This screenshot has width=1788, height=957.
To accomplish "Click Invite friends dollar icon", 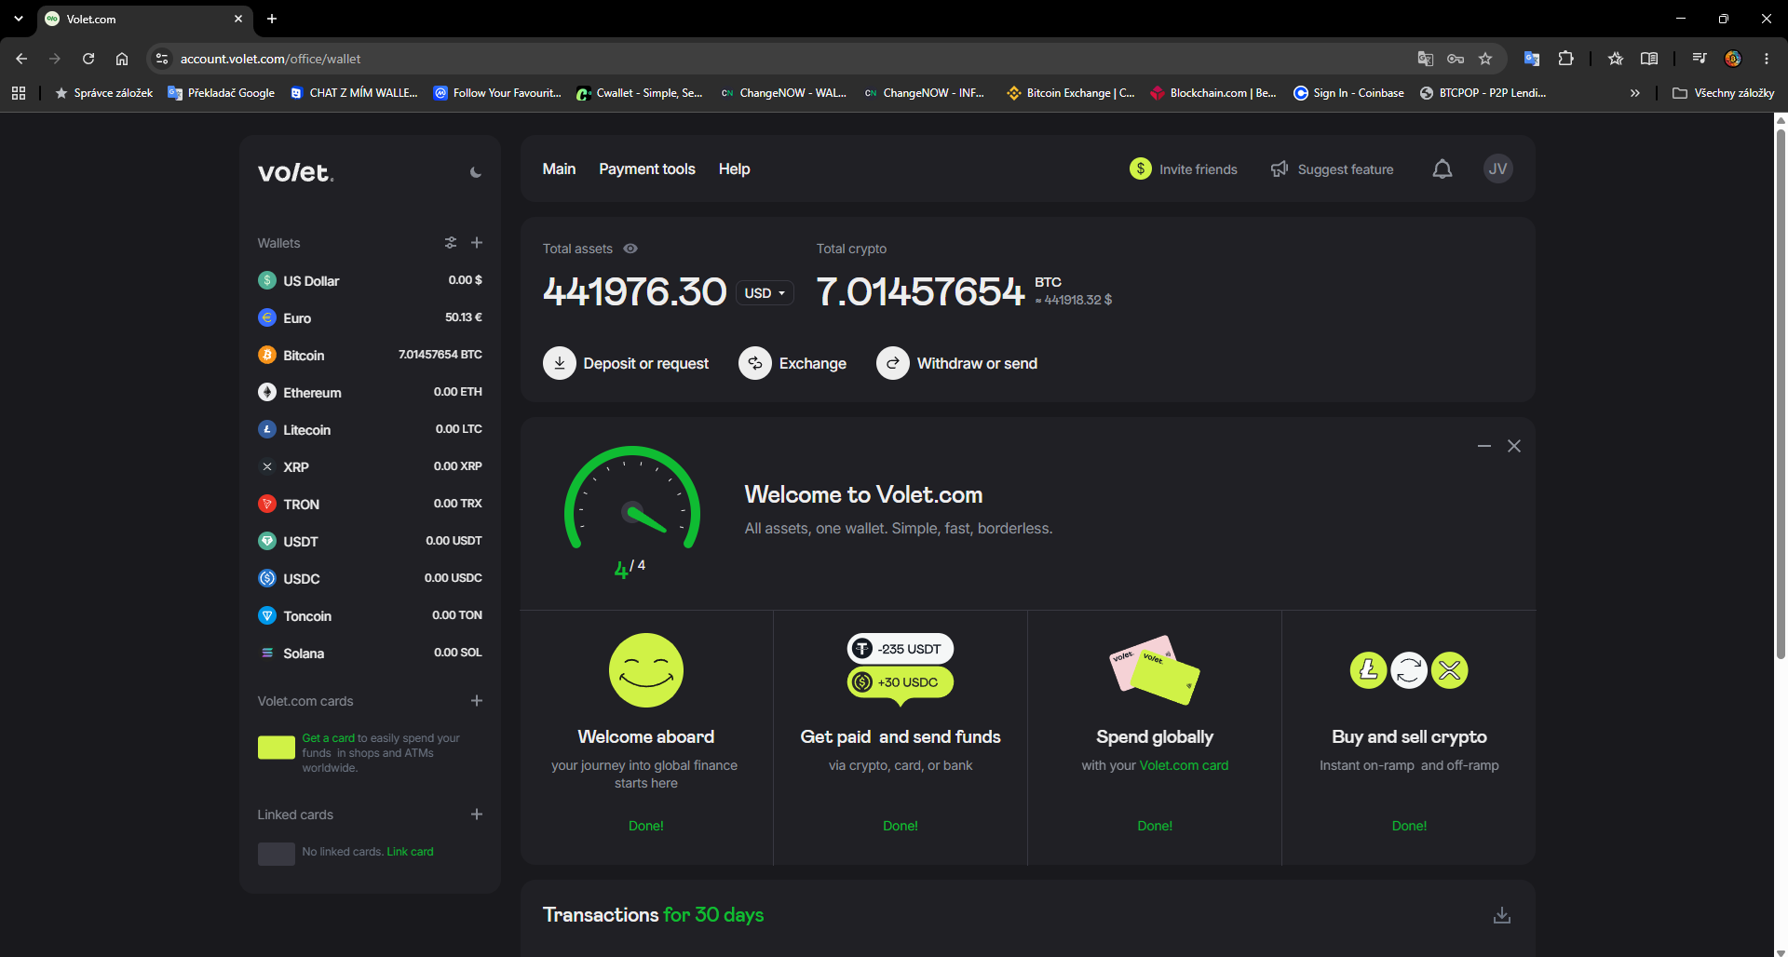I will [x=1141, y=168].
